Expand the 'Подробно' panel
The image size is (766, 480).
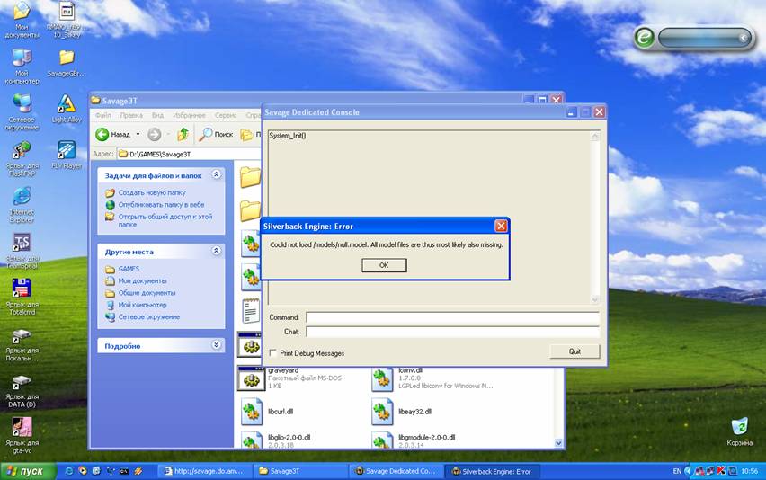click(x=217, y=345)
